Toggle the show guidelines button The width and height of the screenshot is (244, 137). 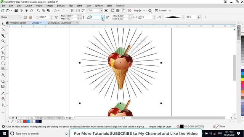pyautogui.click(x=123, y=11)
